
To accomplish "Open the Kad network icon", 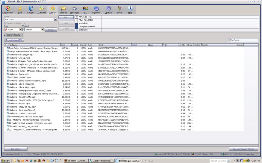I will pyautogui.click(x=20, y=10).
